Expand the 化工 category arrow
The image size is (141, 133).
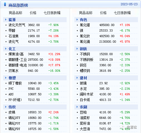click(6, 49)
